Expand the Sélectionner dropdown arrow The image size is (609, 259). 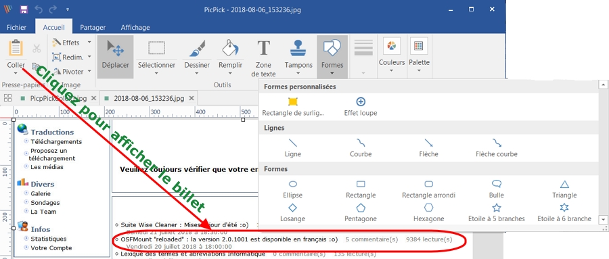point(156,73)
